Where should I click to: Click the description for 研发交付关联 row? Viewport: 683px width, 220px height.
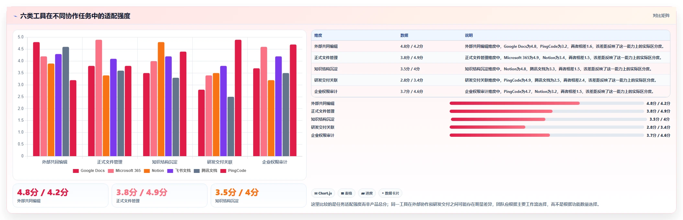(561, 80)
